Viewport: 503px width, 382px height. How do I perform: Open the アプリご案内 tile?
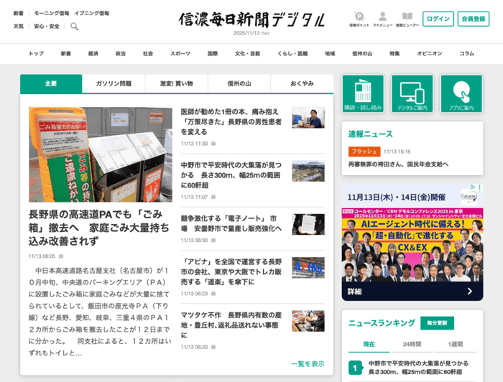(x=461, y=94)
